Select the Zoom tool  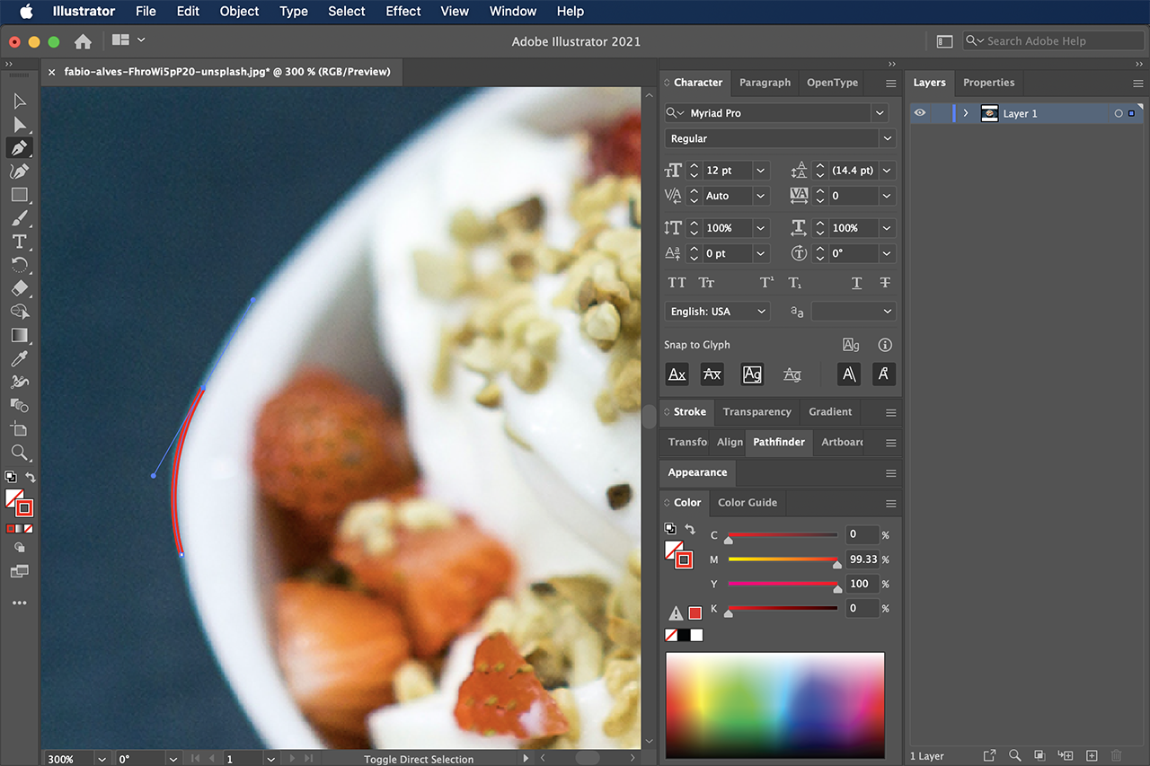(20, 453)
